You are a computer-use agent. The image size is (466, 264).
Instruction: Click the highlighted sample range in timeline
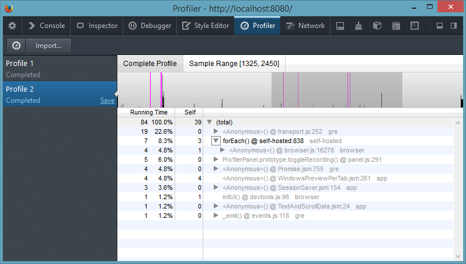pos(337,90)
